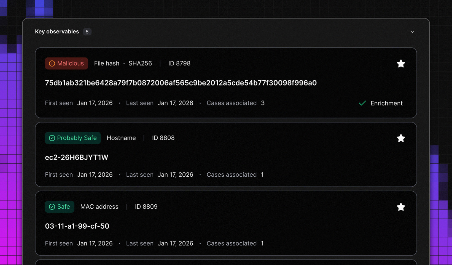452x265 pixels.
Task: Collapse the Key observables section chevron
Action: point(412,32)
